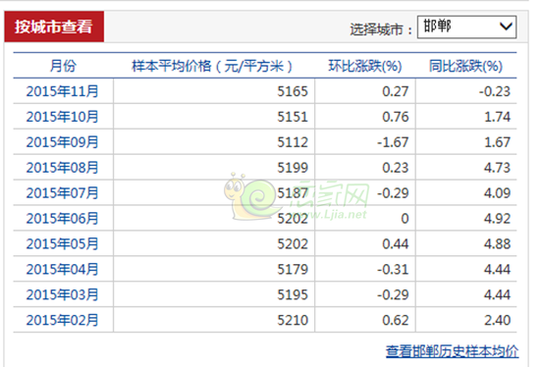The width and height of the screenshot is (540, 367).
Task: Select the 2015年03月 row label
Action: (x=62, y=294)
